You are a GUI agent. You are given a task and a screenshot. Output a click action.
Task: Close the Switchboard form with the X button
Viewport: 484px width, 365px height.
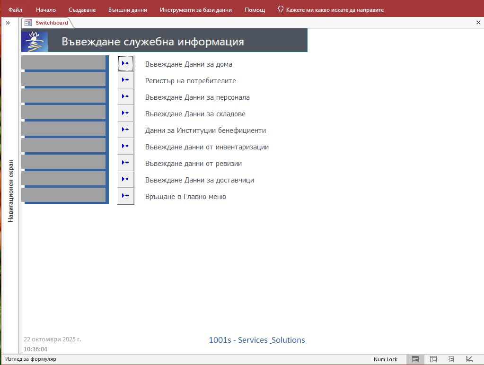(x=478, y=23)
